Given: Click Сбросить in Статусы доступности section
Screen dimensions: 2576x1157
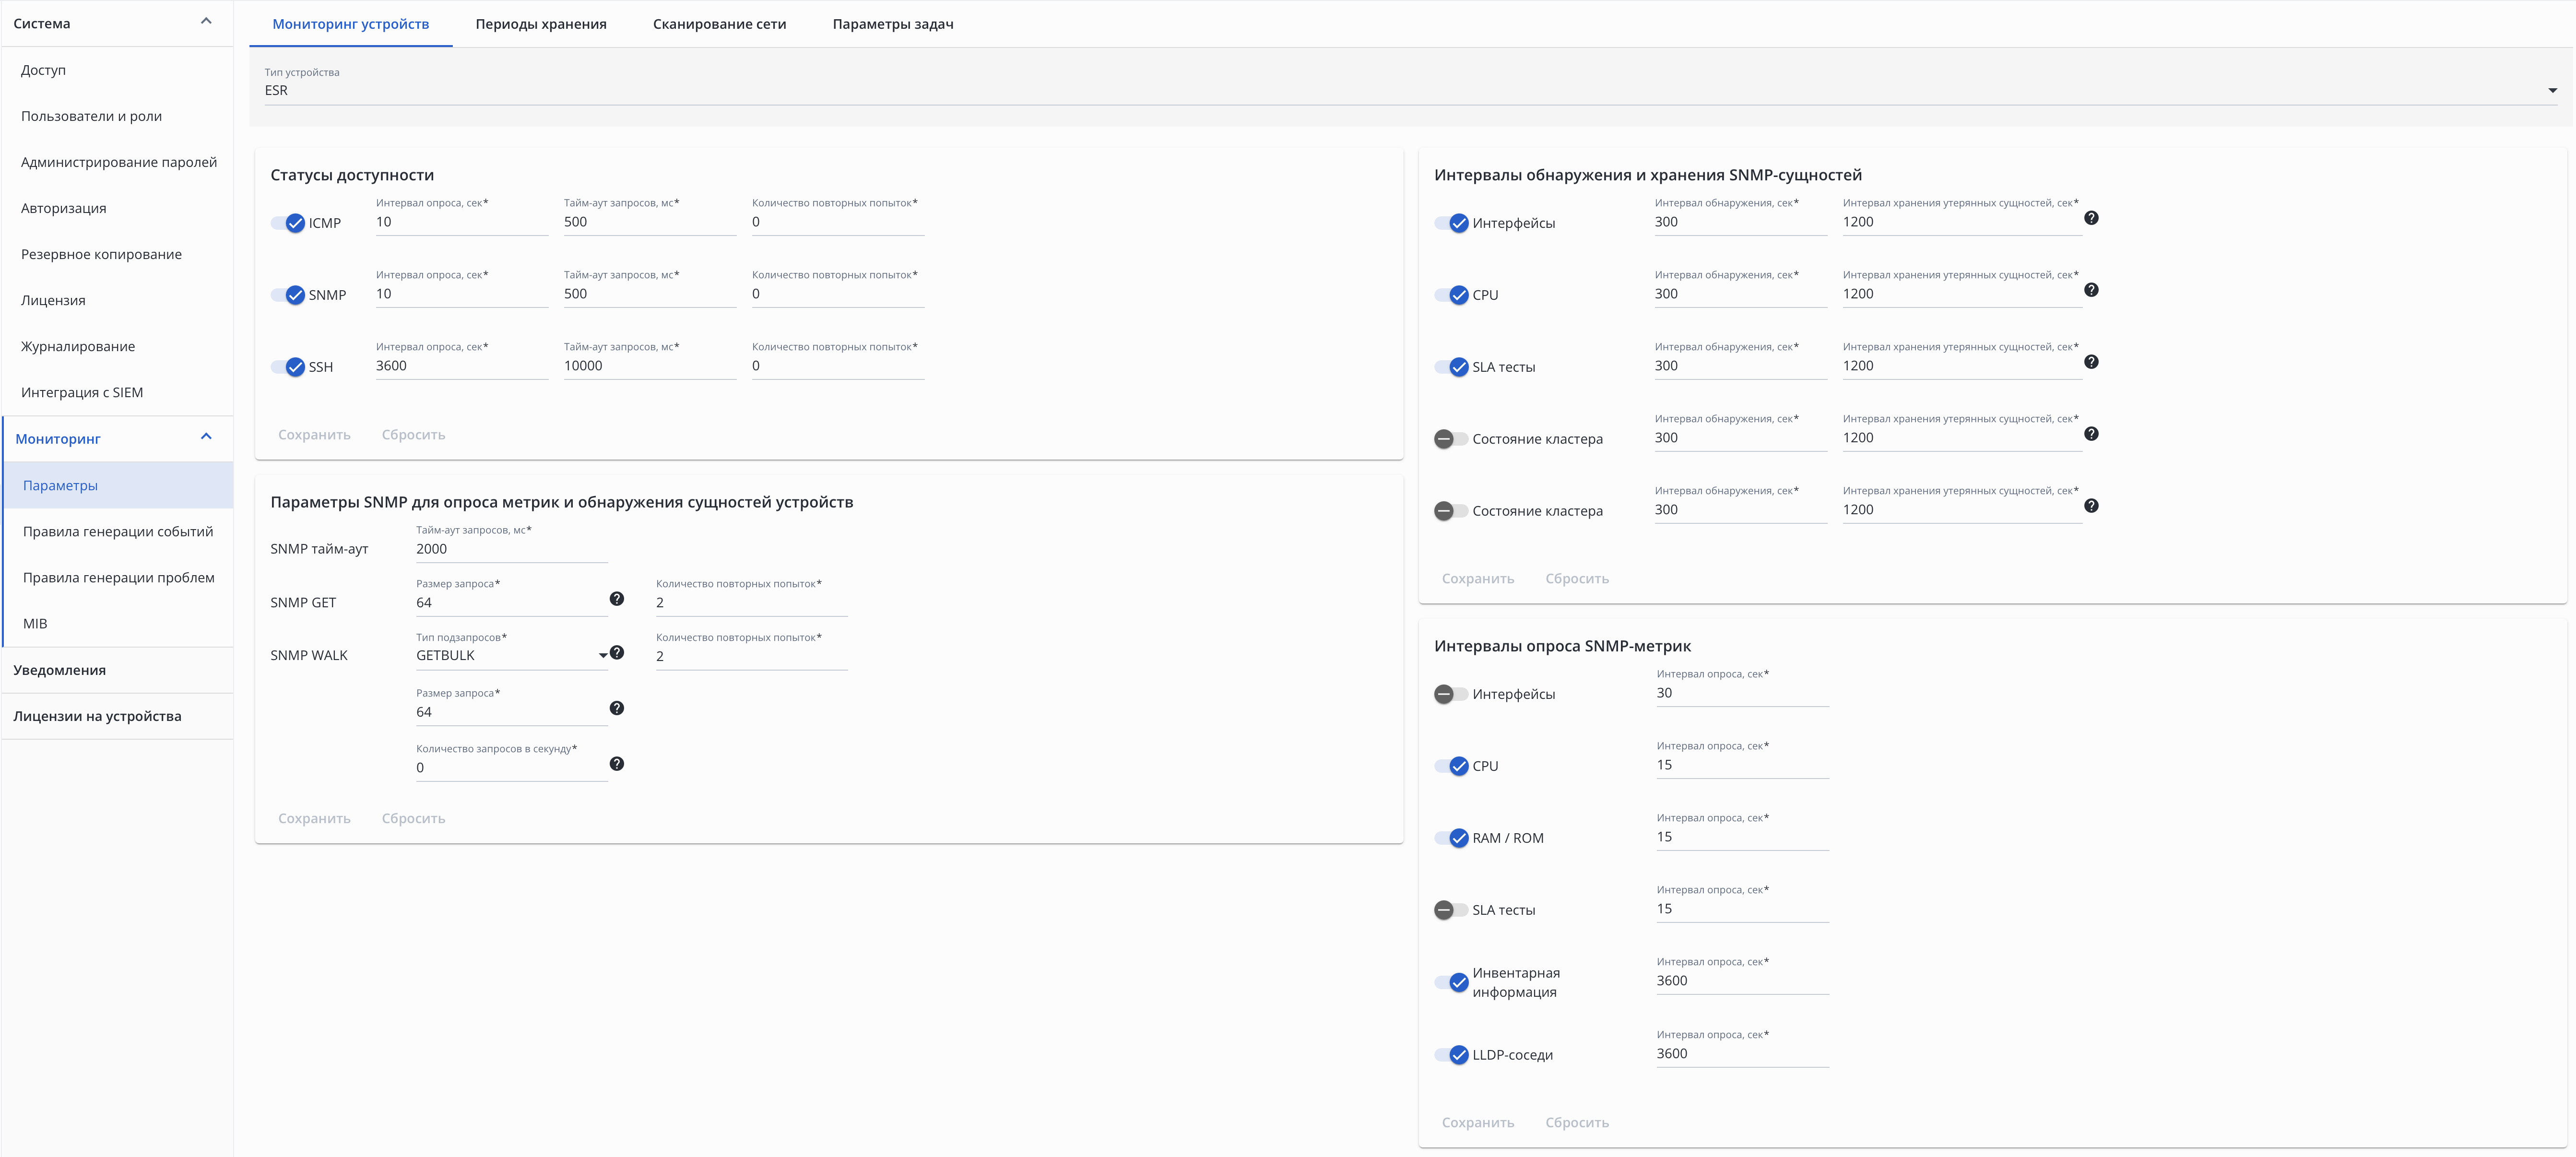Looking at the screenshot, I should pos(413,435).
